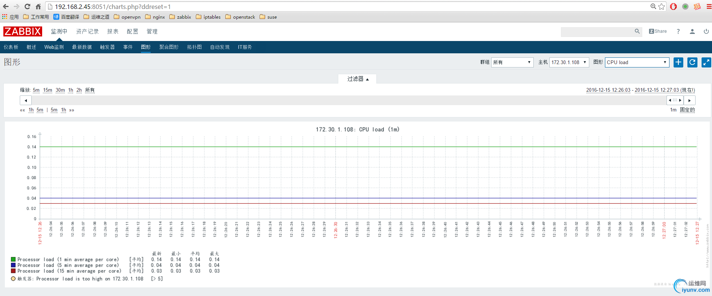712x296 pixels.
Task: Open the openvpn bookmarks folder
Action: (x=127, y=17)
